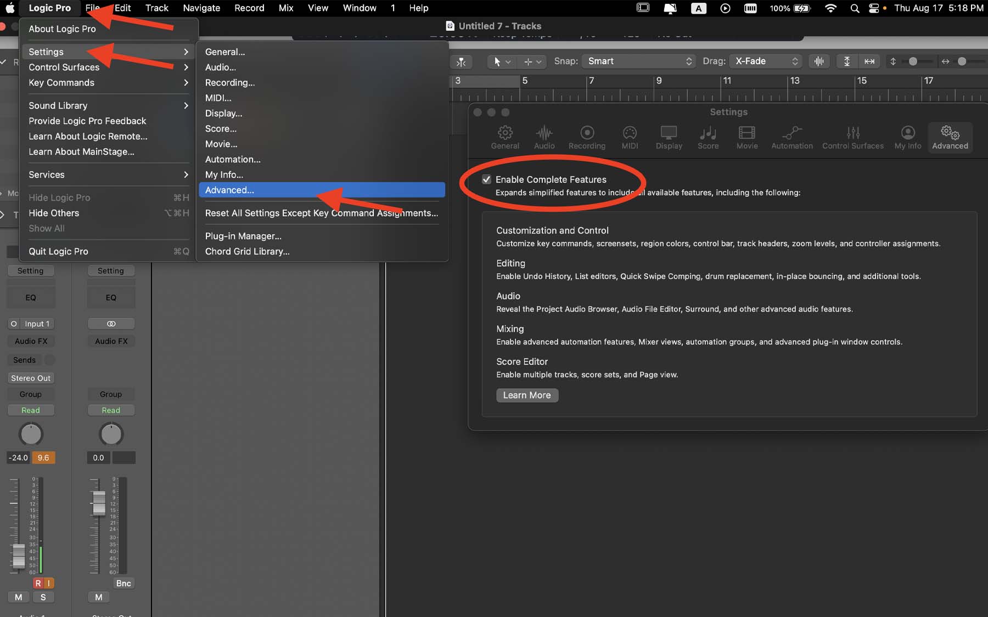The width and height of the screenshot is (988, 617).
Task: Toggle the record enable R button
Action: point(38,583)
